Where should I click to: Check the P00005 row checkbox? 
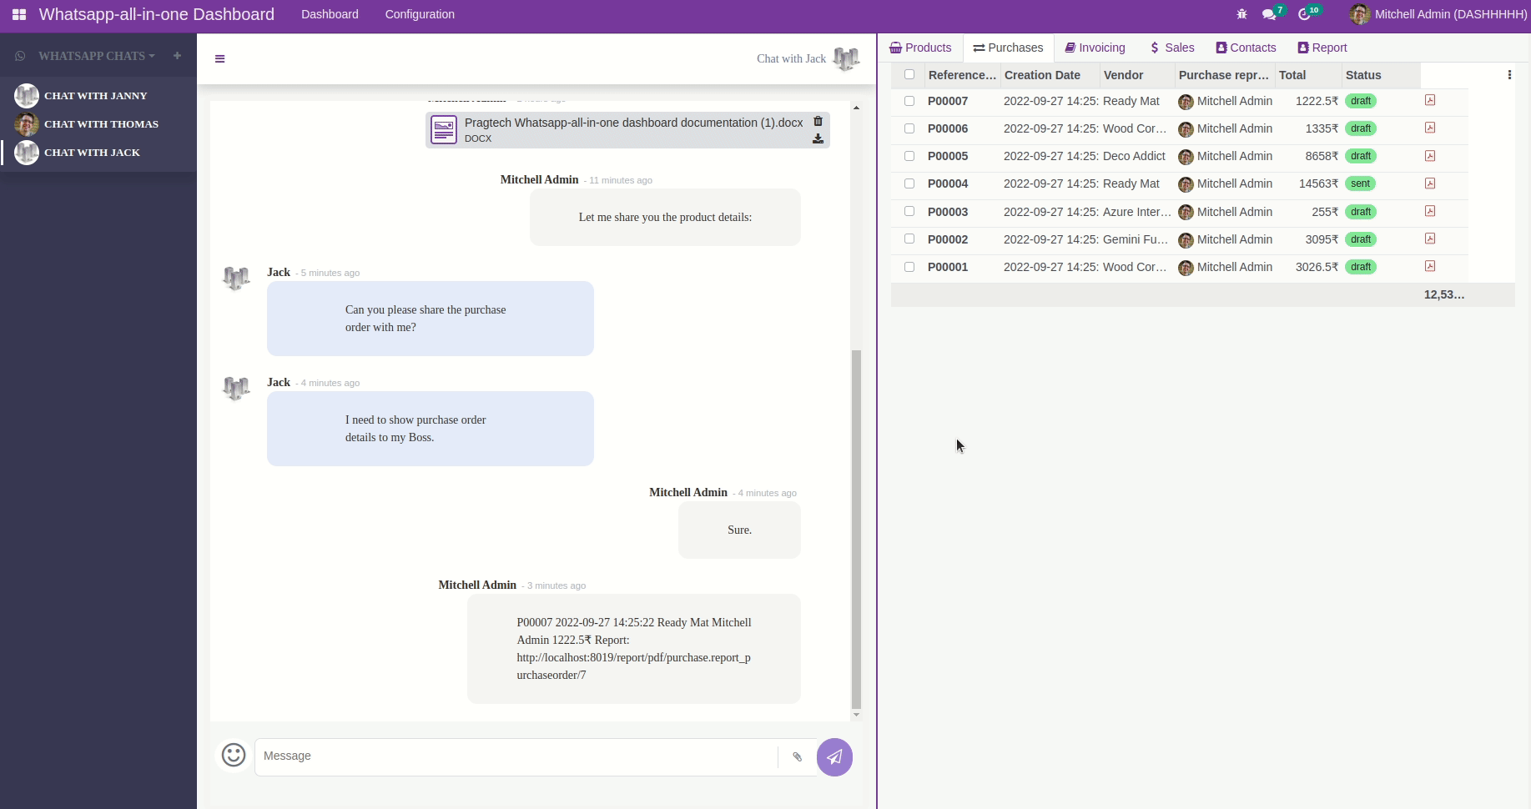pyautogui.click(x=909, y=156)
